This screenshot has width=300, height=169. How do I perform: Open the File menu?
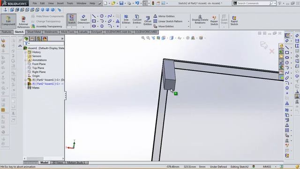point(35,3)
